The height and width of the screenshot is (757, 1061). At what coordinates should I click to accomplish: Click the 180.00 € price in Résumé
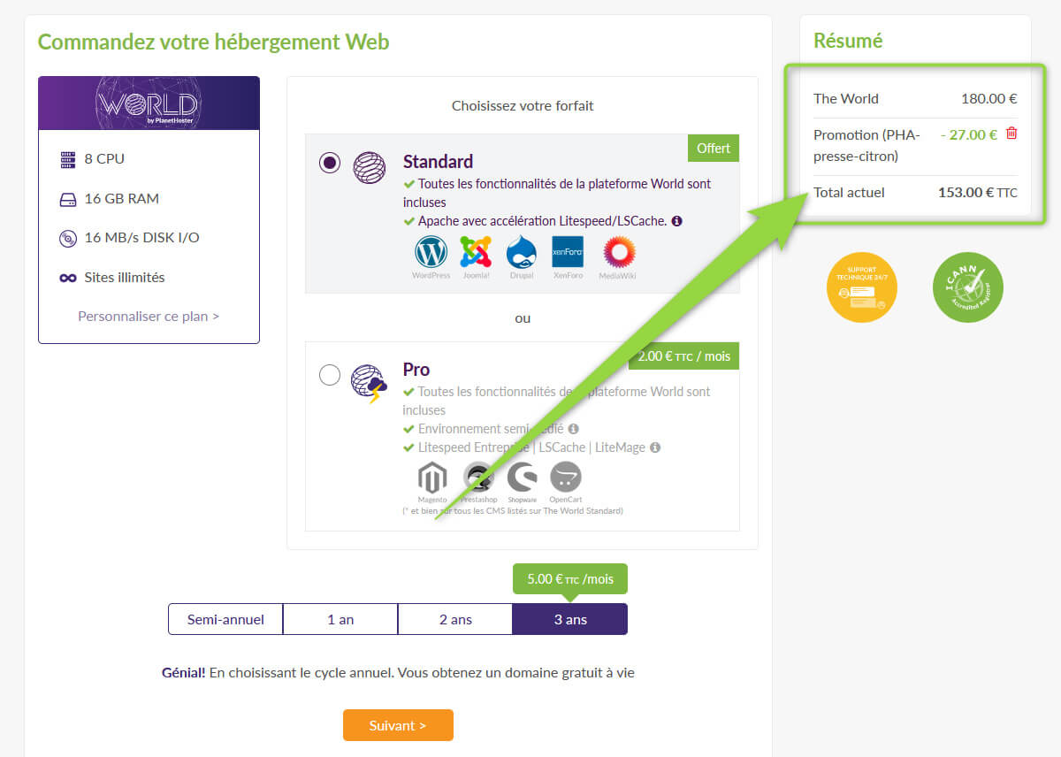(989, 98)
